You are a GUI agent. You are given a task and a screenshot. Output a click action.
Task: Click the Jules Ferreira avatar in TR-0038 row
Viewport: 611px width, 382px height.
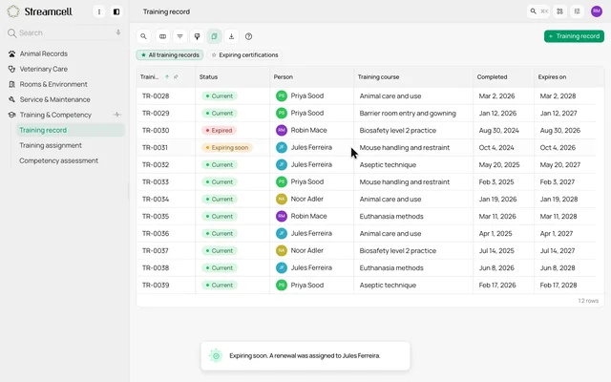coord(282,267)
